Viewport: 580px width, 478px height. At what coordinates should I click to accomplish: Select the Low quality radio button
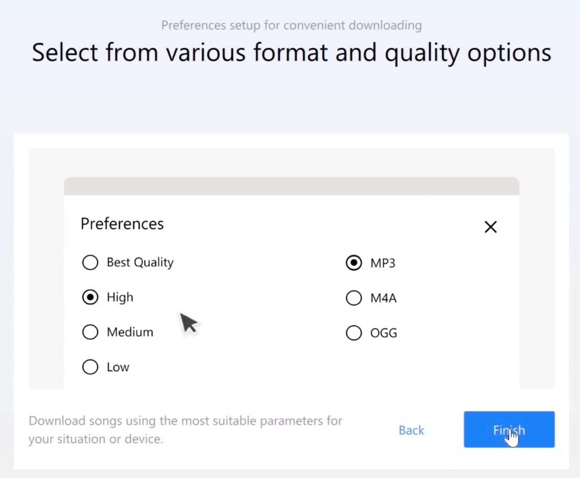point(90,367)
